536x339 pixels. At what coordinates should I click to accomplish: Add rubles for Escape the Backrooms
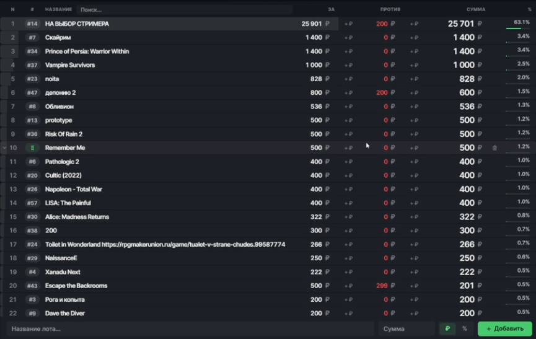pos(348,286)
